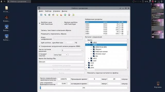Uncheck Сохранение загрузочной записи раздела (PBR)

click(x=40, y=46)
